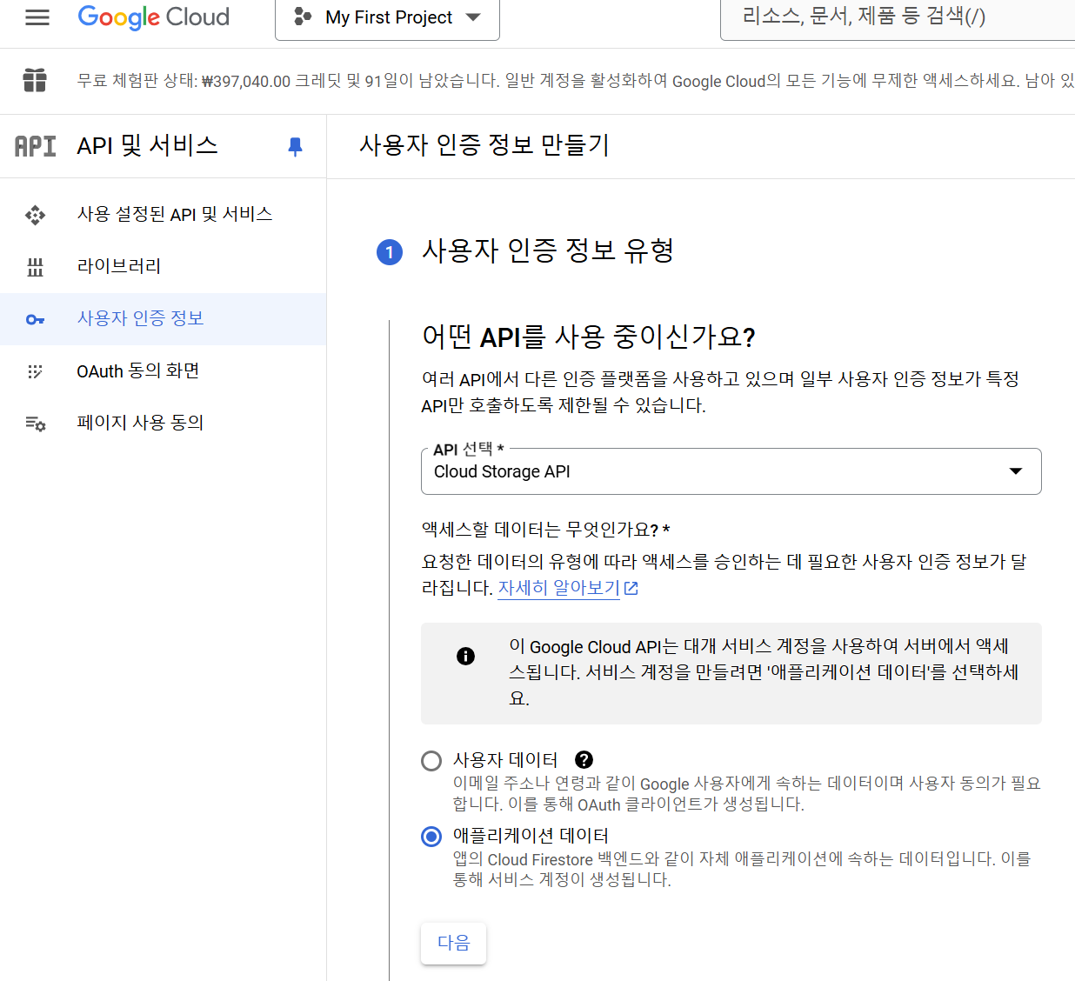Select 사용자 인증 정보 in the sidebar
This screenshot has height=981, width=1075.
click(x=164, y=318)
